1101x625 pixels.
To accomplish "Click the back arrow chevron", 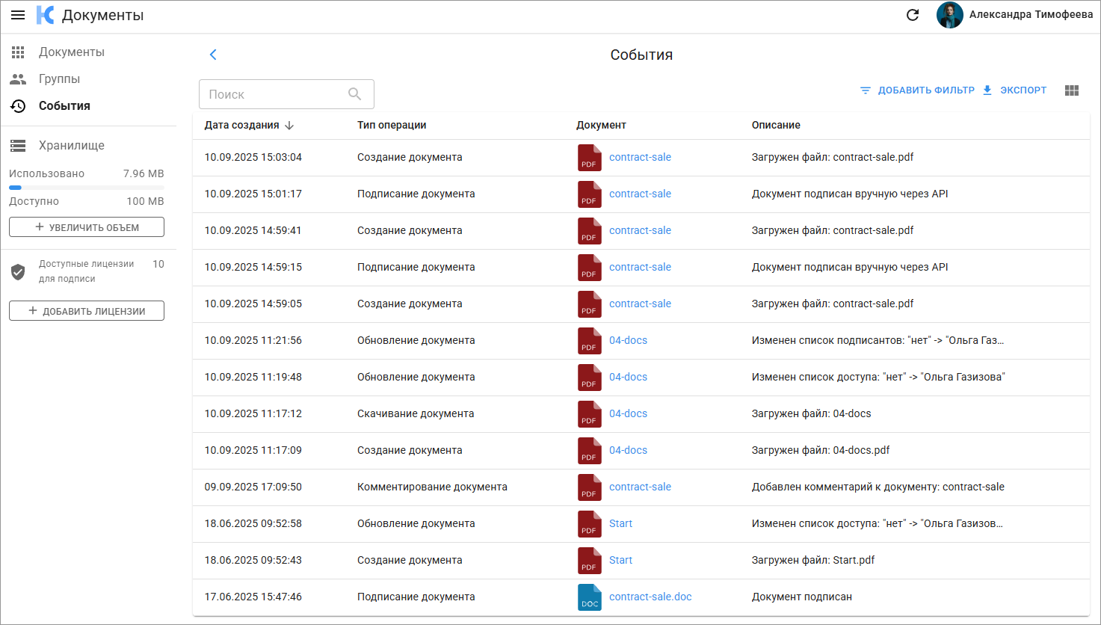I will tap(213, 55).
